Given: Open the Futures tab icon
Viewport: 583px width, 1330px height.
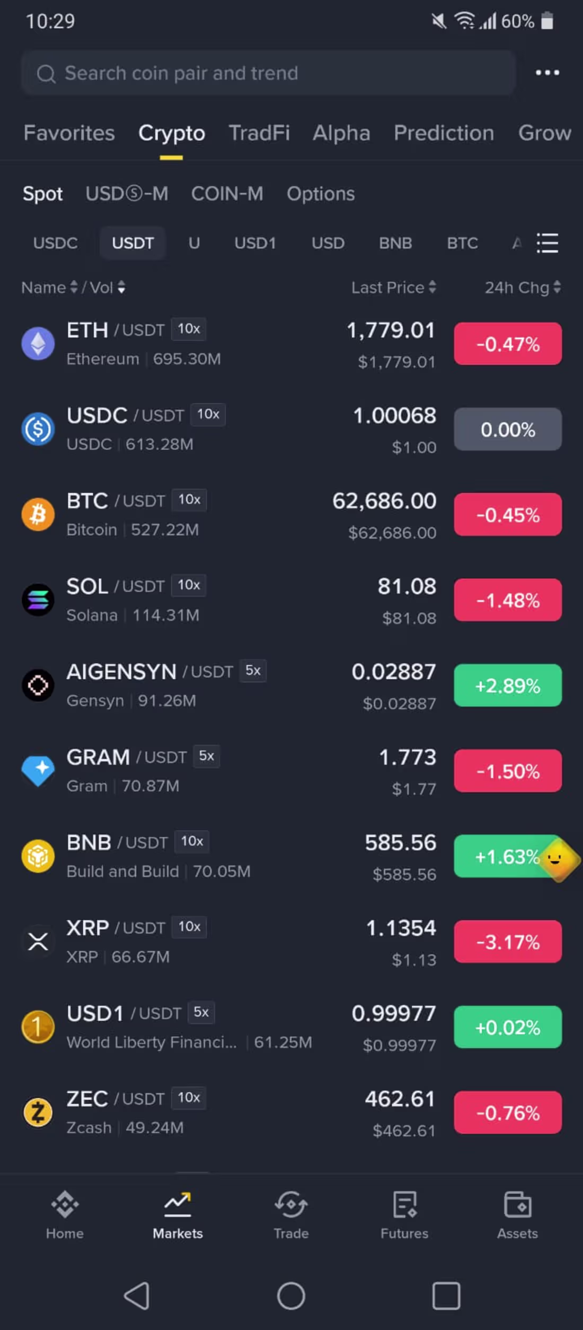Looking at the screenshot, I should point(404,1205).
